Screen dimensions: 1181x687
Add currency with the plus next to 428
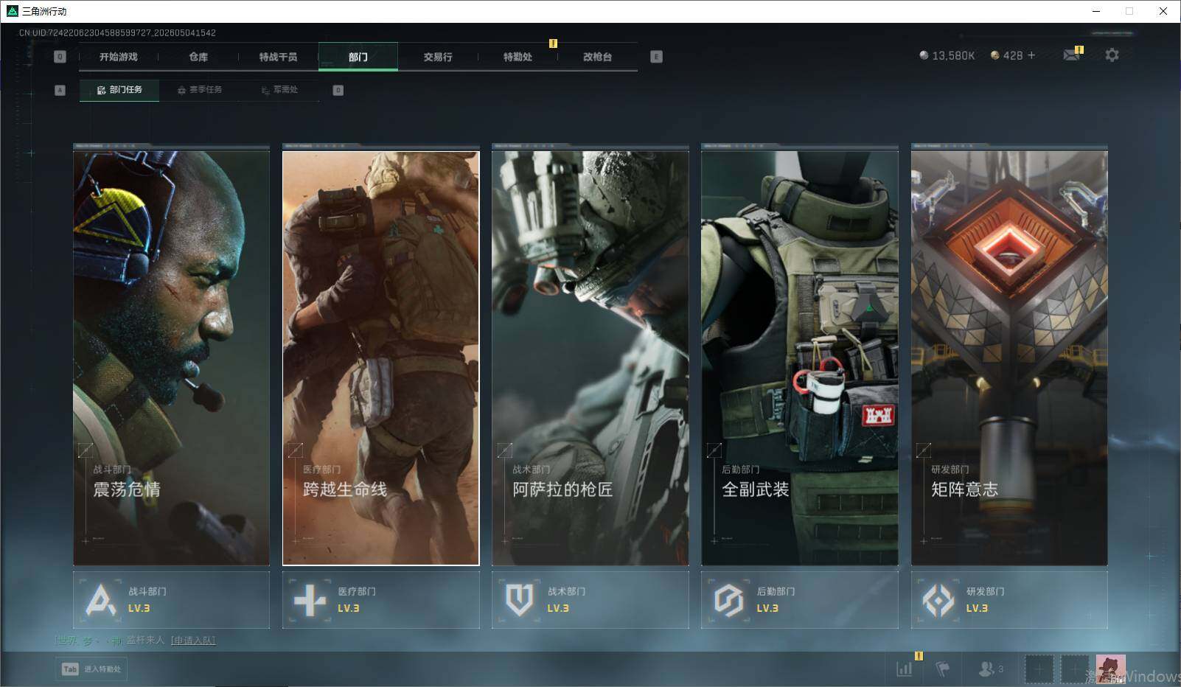1031,55
